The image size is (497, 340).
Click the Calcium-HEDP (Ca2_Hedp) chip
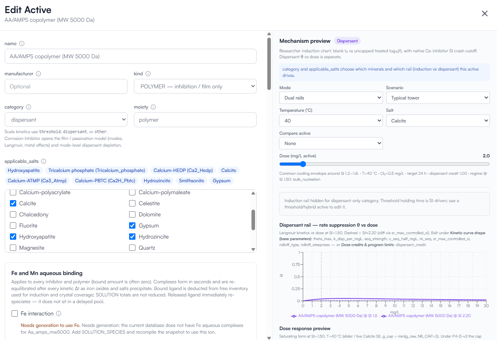tap(183, 170)
